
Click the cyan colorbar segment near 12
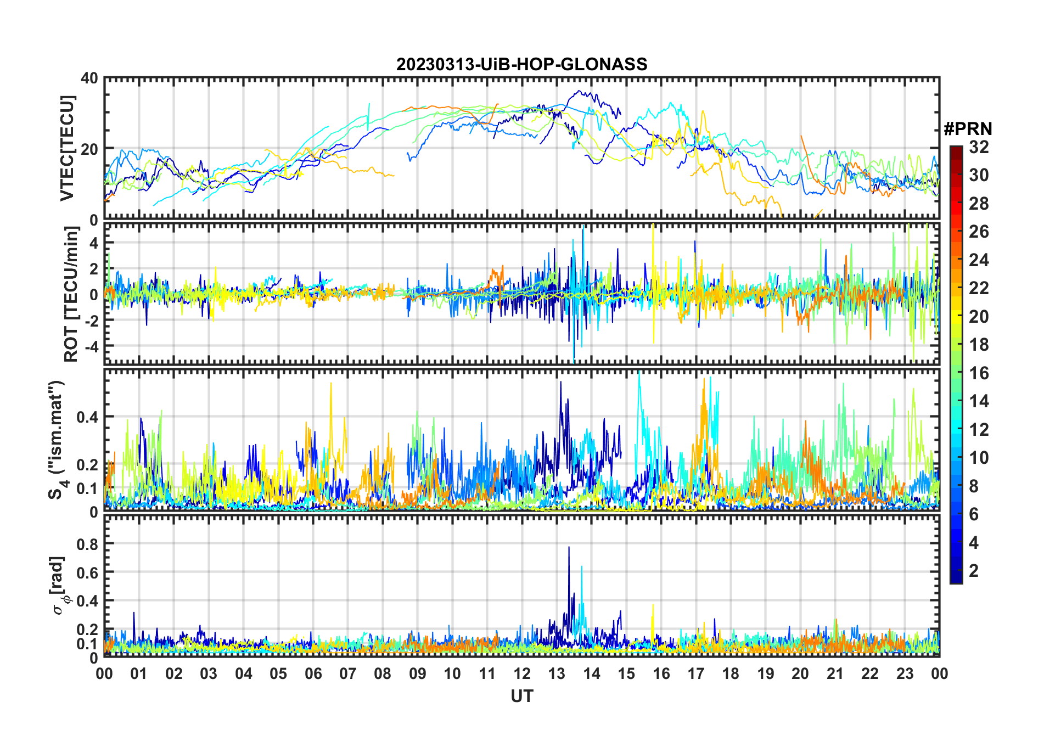(956, 429)
